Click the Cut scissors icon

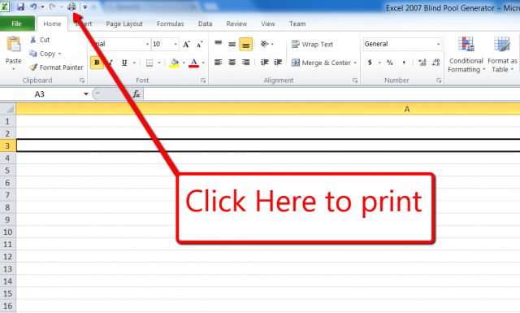33,40
